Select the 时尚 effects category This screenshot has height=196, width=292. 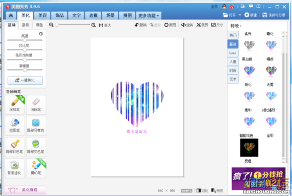coord(233,71)
